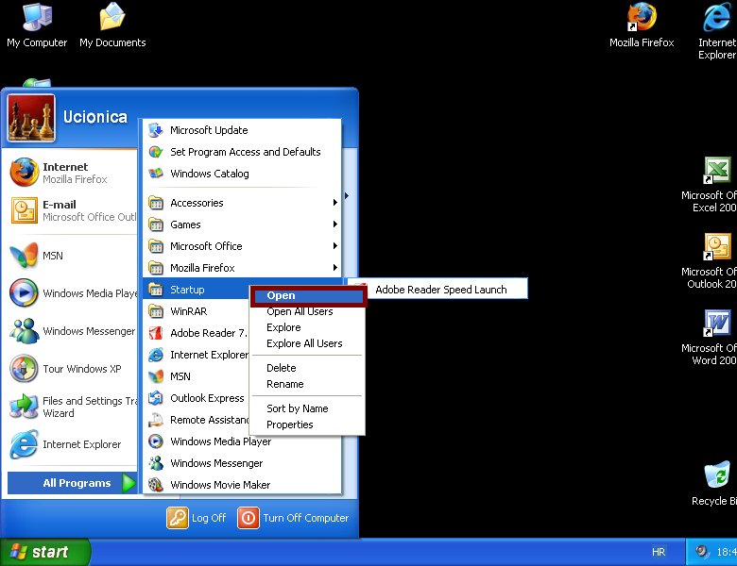Expand the Mozilla Firefox submenu
Image resolution: width=737 pixels, height=566 pixels.
tap(242, 268)
